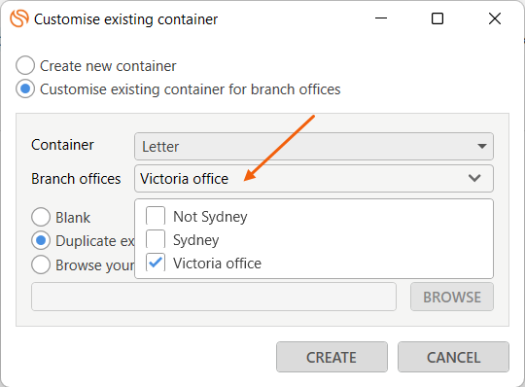Check the Sydney checkbox
Viewport: 525px width, 387px height.
(x=156, y=239)
